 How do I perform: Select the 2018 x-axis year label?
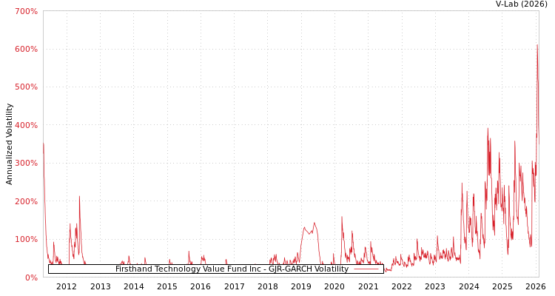click(268, 286)
